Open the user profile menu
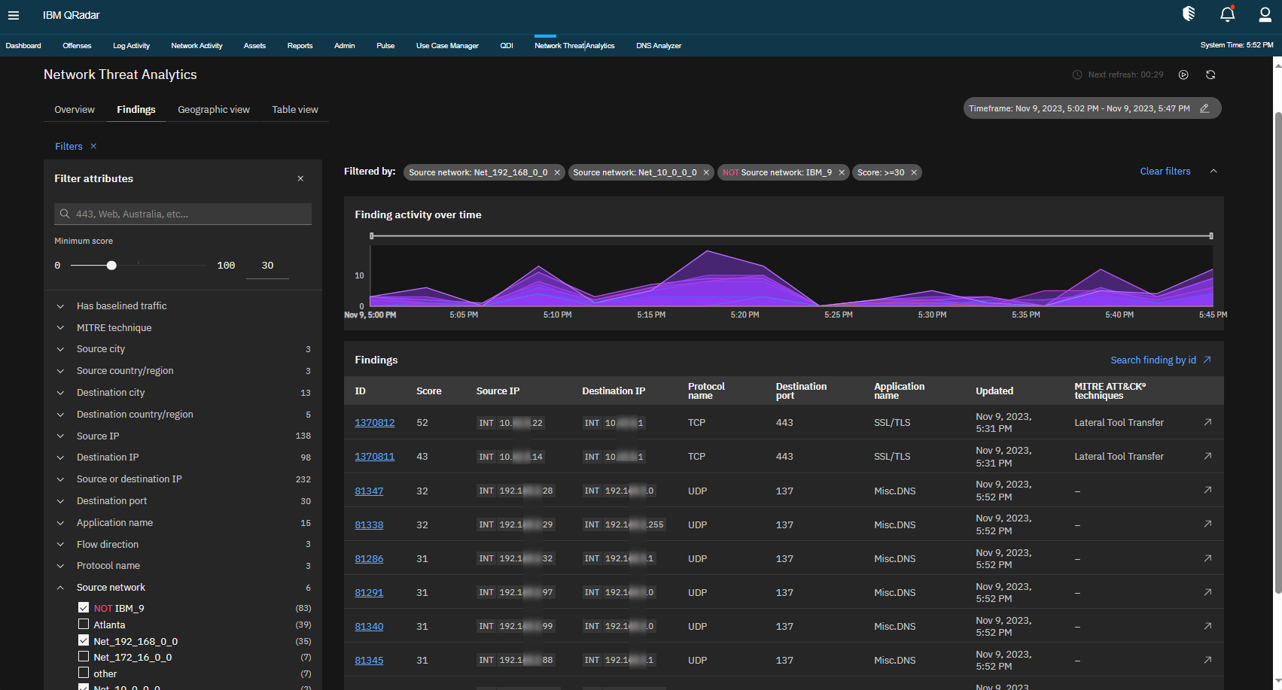 coord(1265,14)
